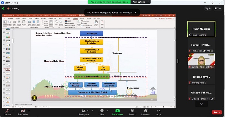This screenshot has height=117, width=225.
Task: Open the Participants panel
Action: [x=84, y=112]
